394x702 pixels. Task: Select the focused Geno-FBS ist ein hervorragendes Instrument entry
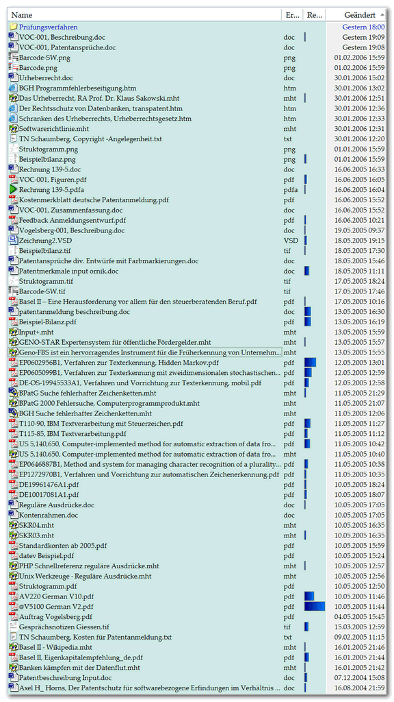click(x=150, y=352)
